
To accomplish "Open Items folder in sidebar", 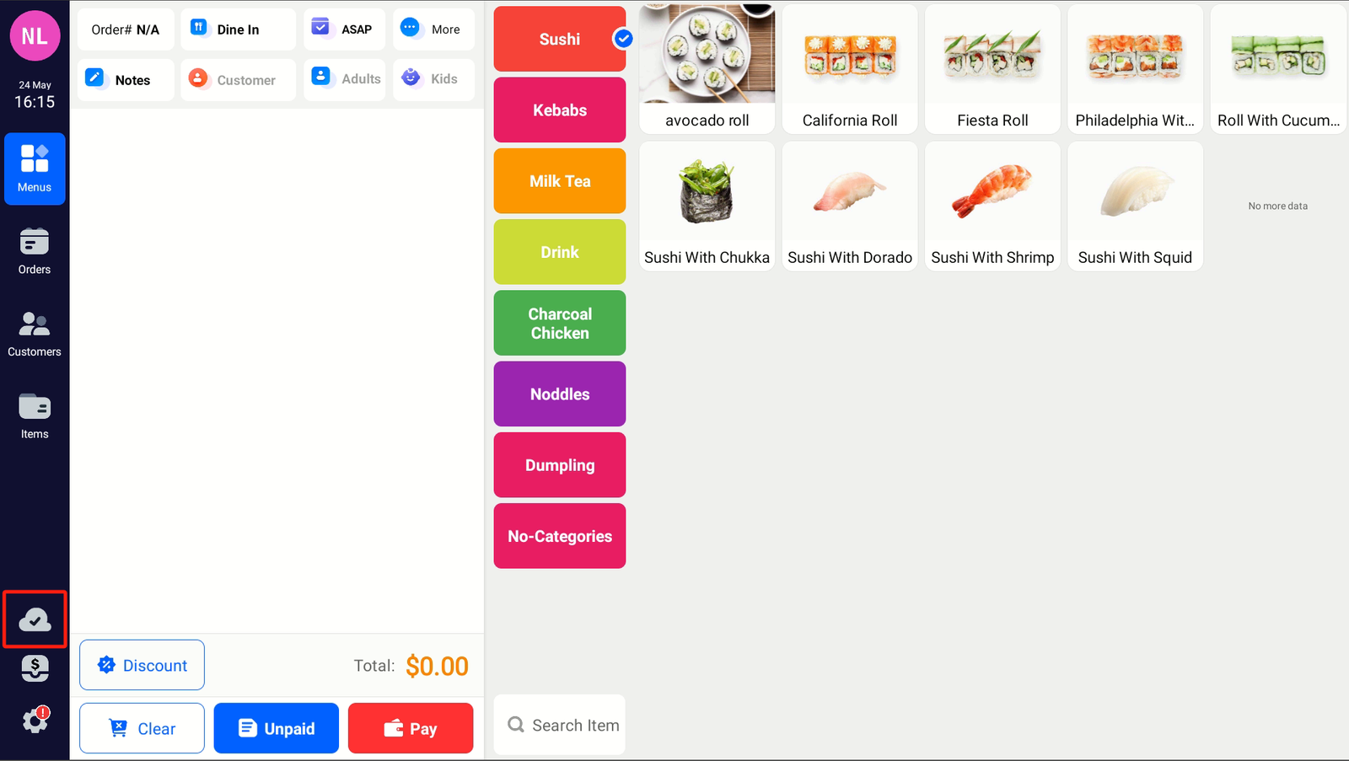I will click(x=35, y=415).
